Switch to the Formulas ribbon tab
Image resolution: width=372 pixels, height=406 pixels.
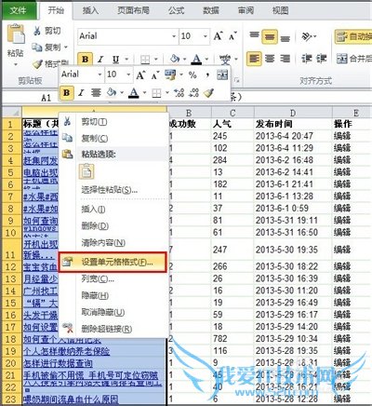(x=176, y=10)
